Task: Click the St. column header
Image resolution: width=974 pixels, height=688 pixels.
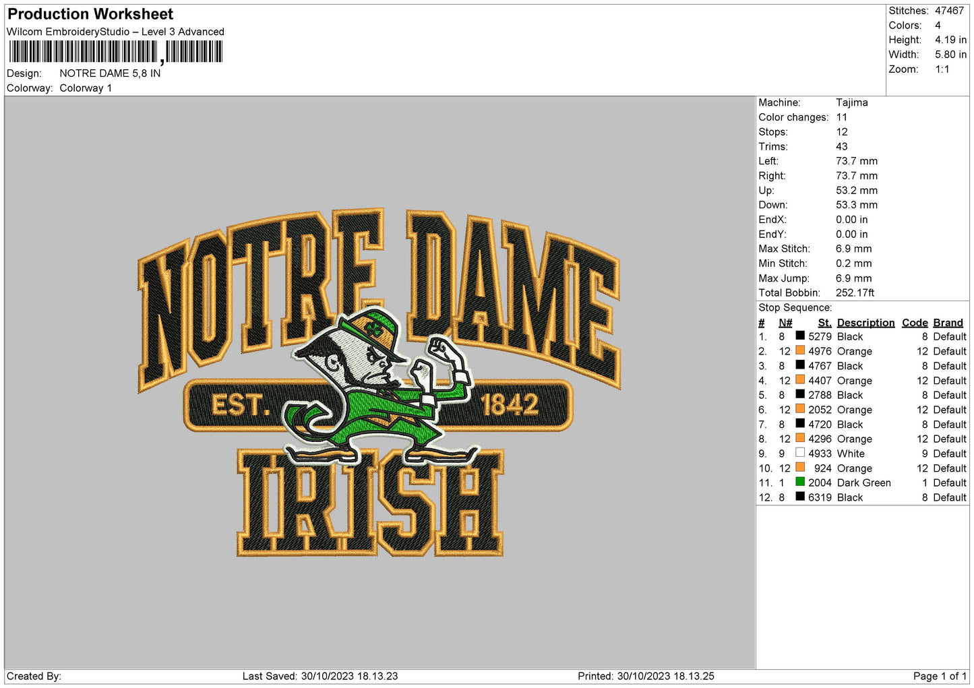Action: (x=824, y=323)
